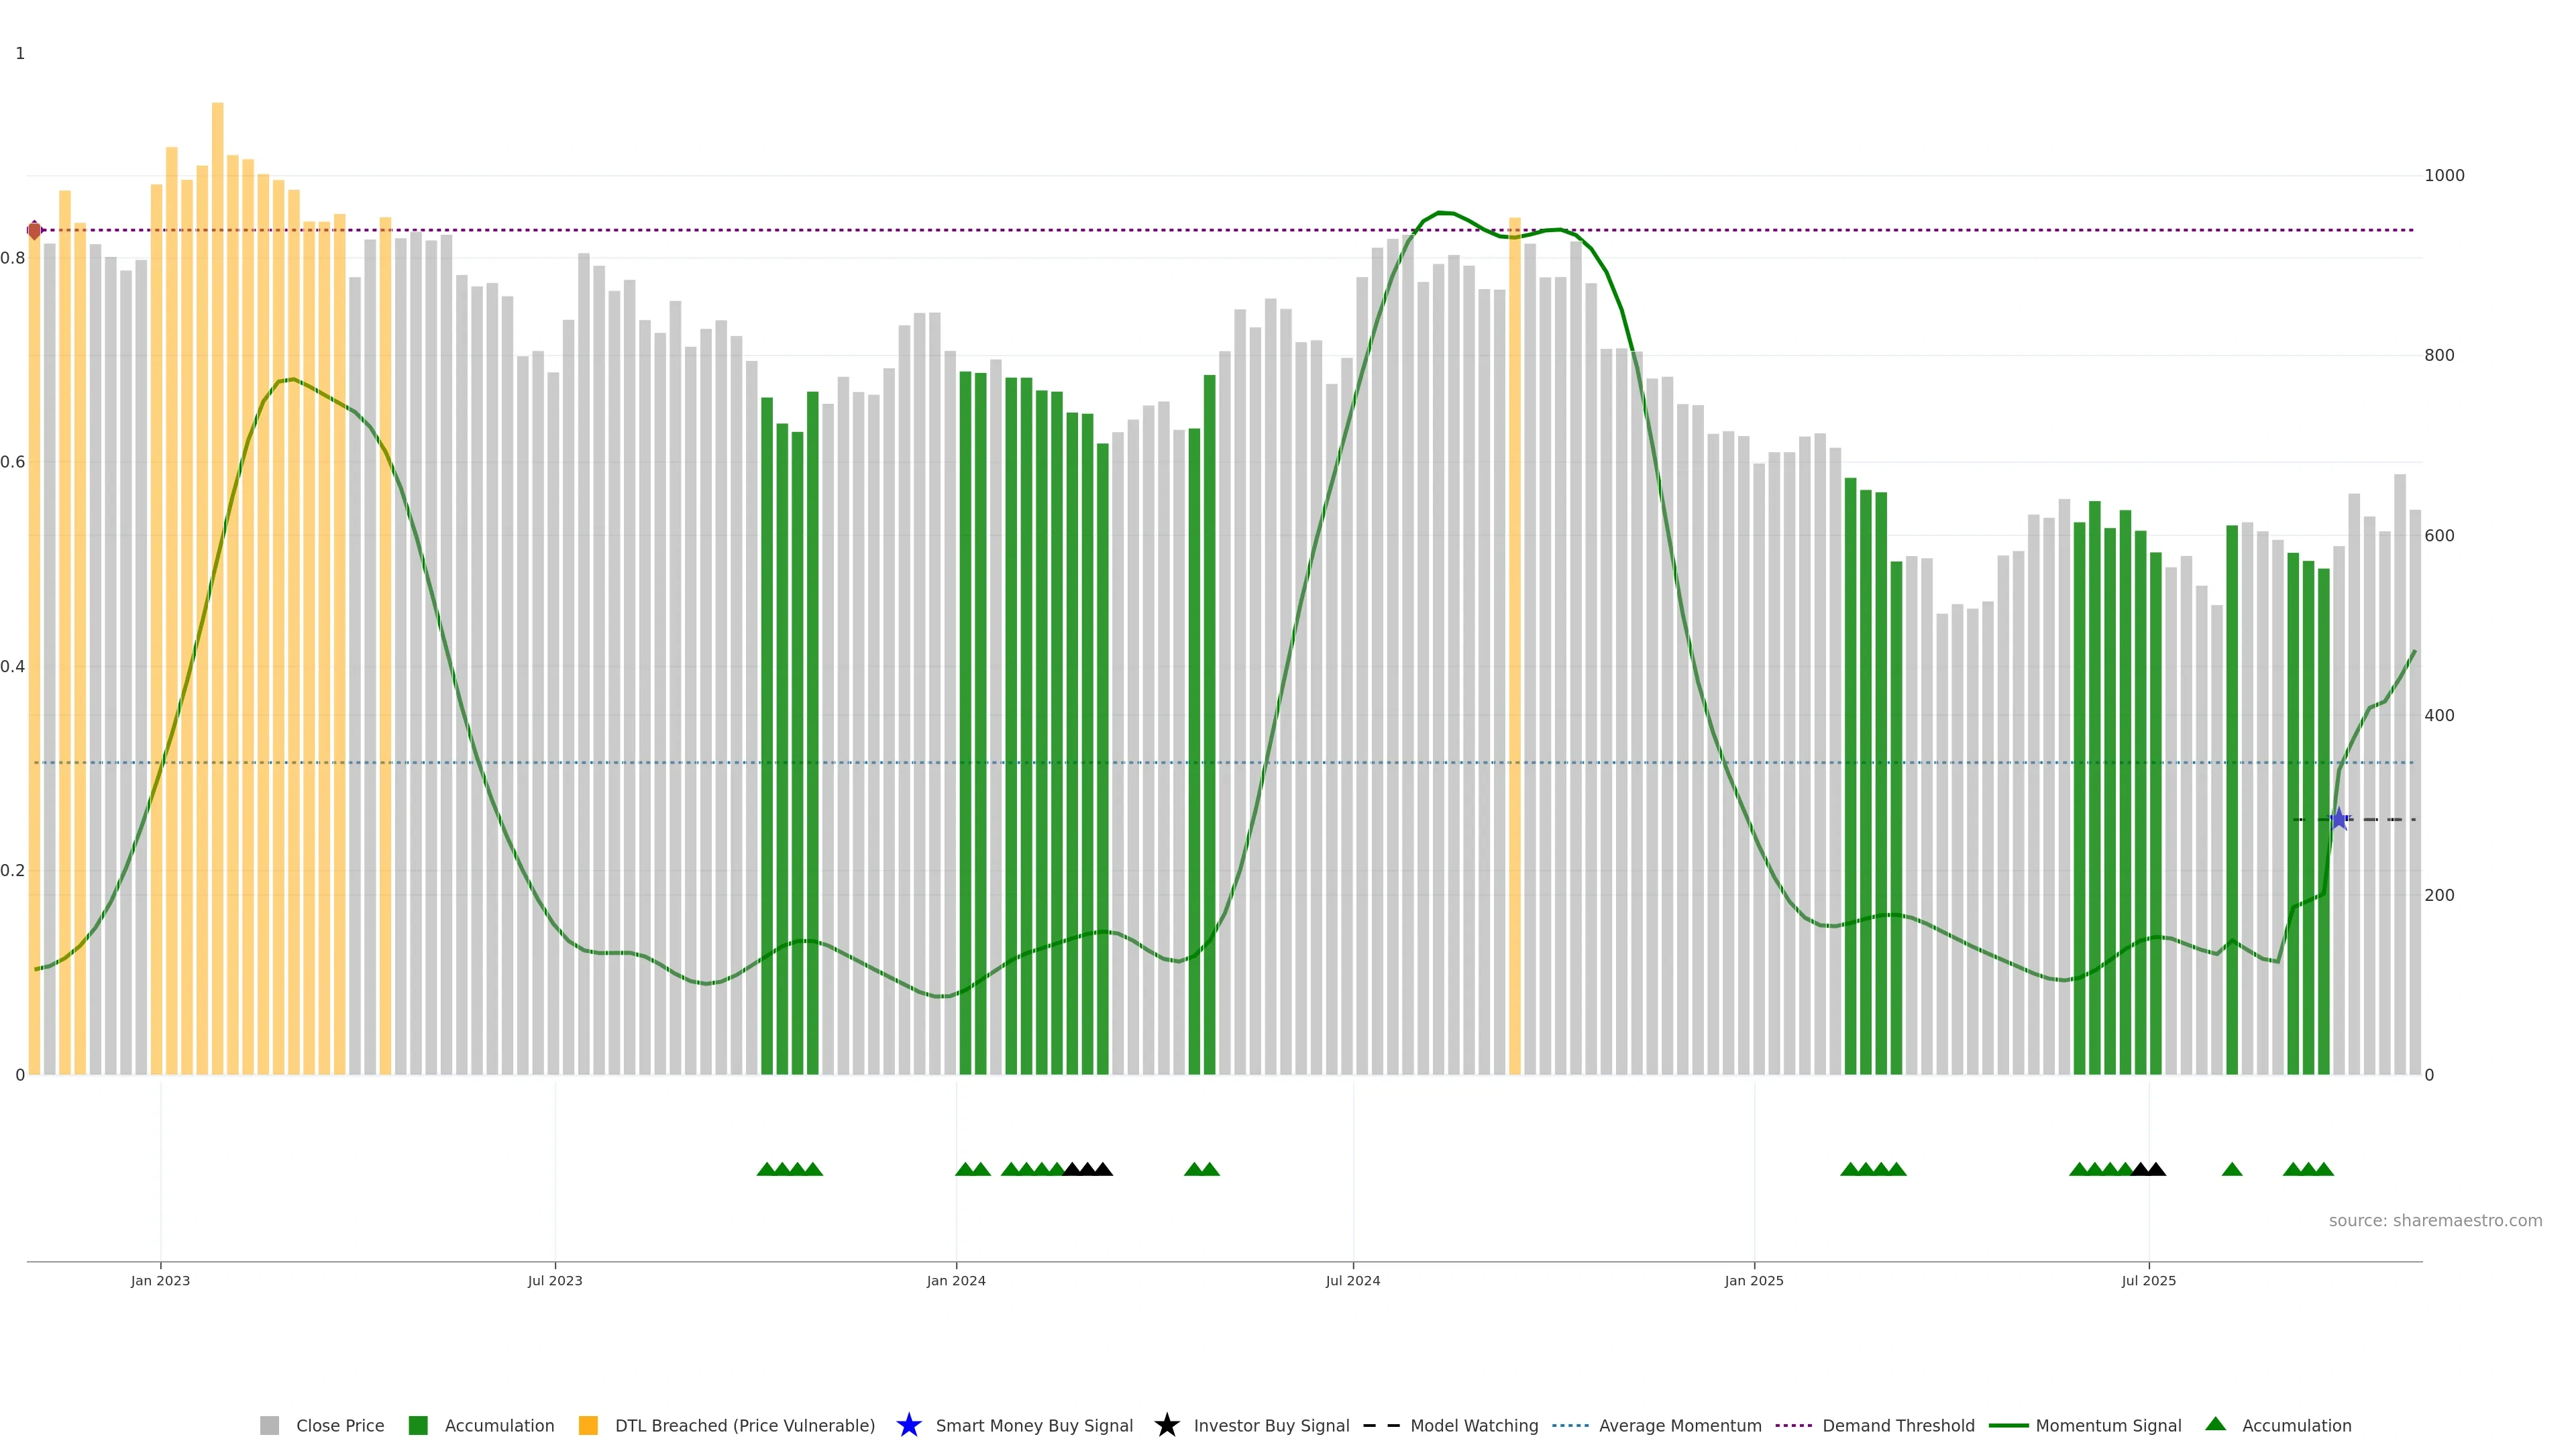Click the Average Momentum dotted line legend icon
Image resolution: width=2576 pixels, height=1449 pixels.
(1570, 1426)
